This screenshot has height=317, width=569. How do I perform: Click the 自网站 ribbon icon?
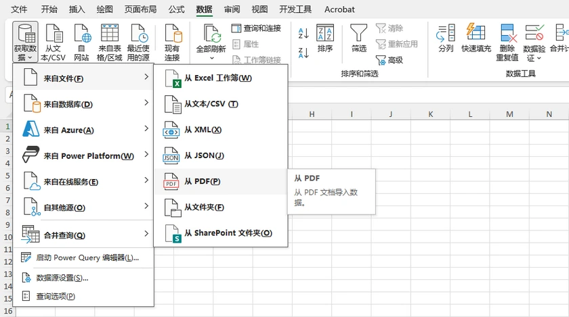82,42
